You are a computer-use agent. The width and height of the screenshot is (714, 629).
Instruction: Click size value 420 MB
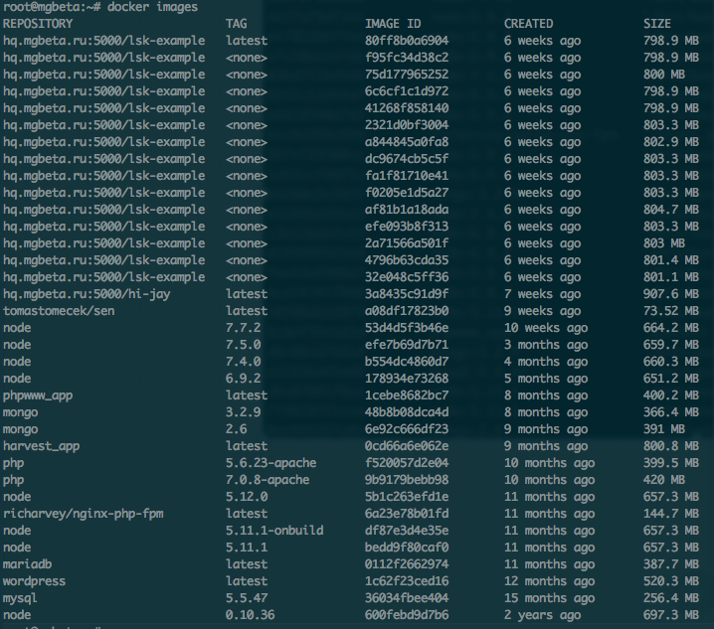[664, 480]
